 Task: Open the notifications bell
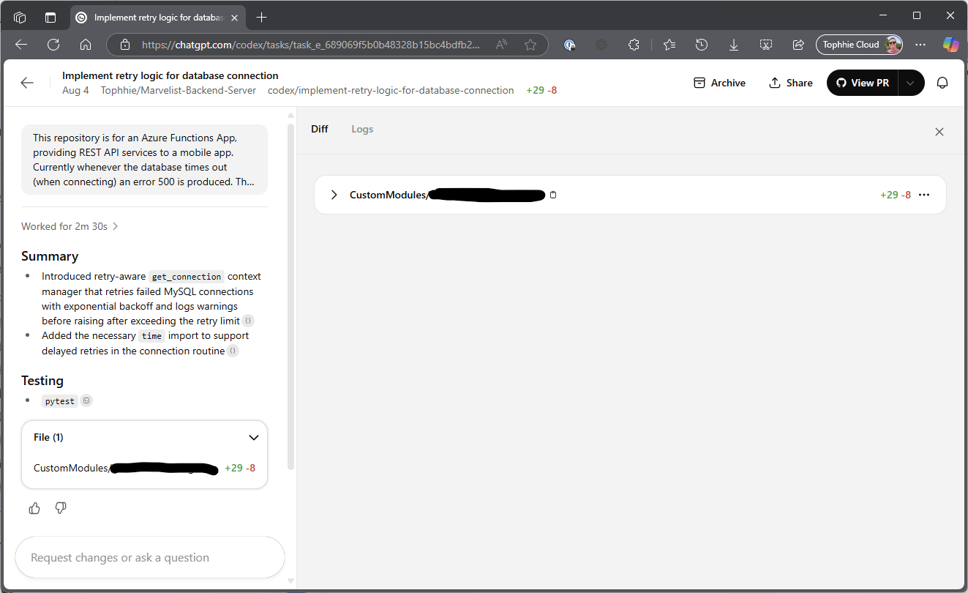[x=942, y=83]
